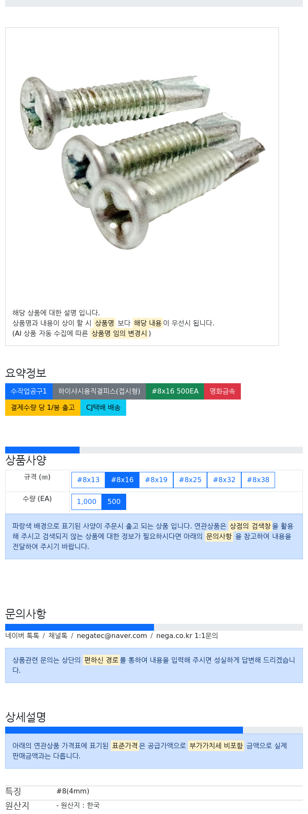Screen dimensions: 308x814
Task: Click the CJ택배 배송 shipping badge
Action: point(103,408)
